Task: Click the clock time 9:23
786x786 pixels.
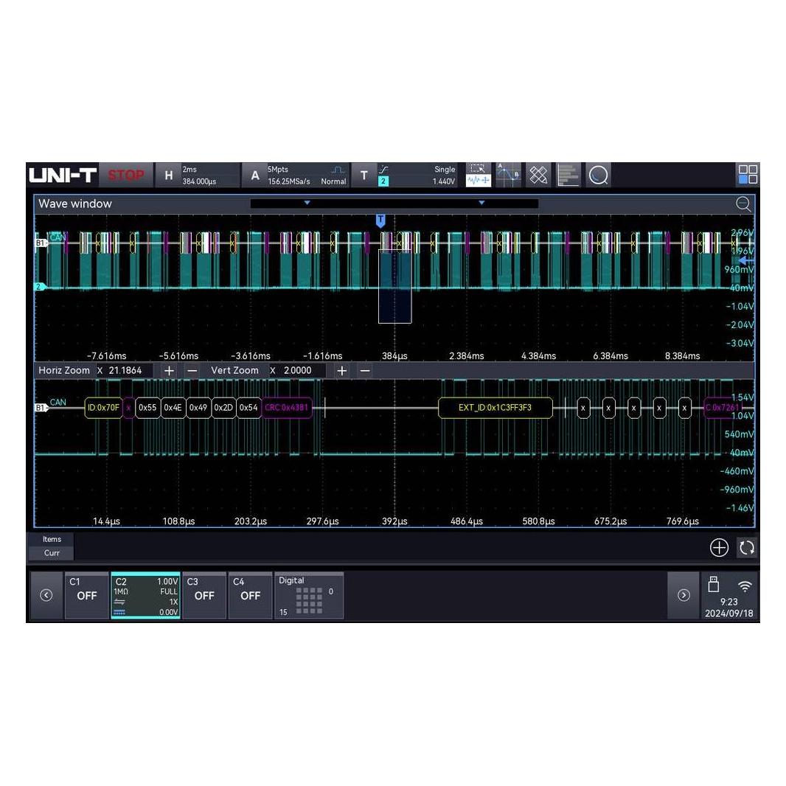Action: pos(728,602)
